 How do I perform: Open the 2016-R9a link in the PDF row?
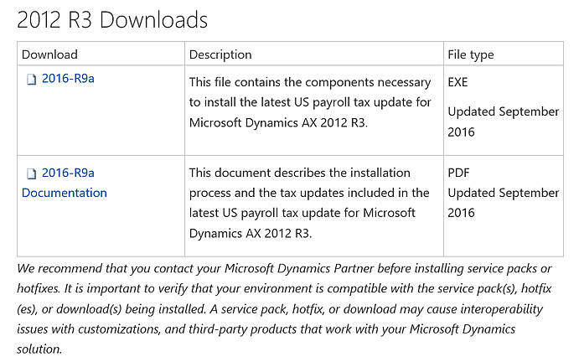tap(68, 173)
